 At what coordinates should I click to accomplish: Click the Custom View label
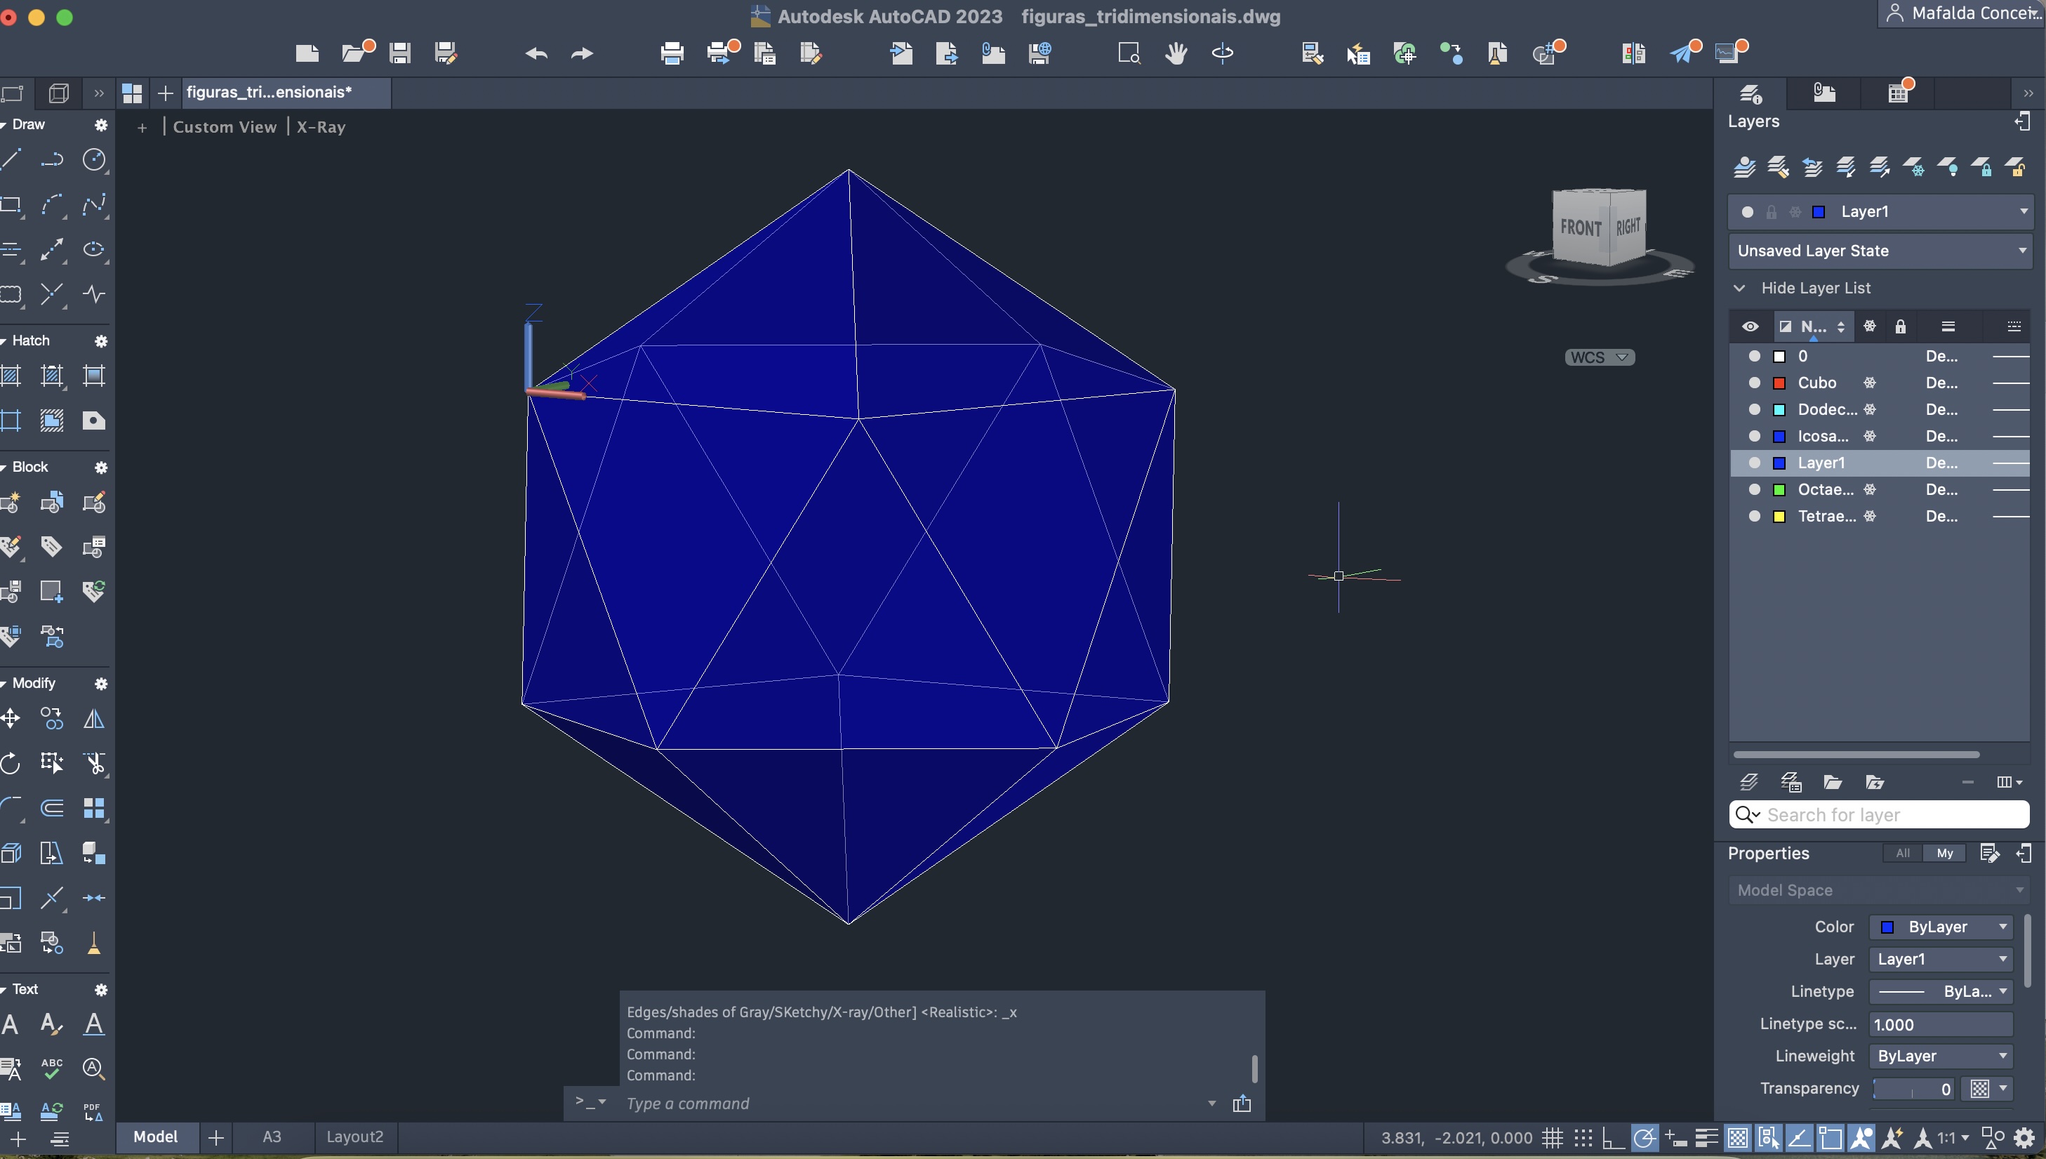(225, 127)
